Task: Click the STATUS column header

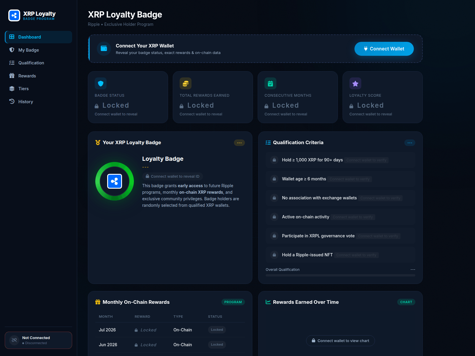Action: (x=215, y=317)
